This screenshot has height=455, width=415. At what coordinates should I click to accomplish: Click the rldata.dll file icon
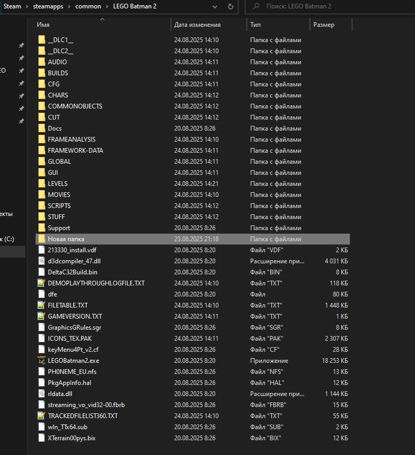click(42, 394)
